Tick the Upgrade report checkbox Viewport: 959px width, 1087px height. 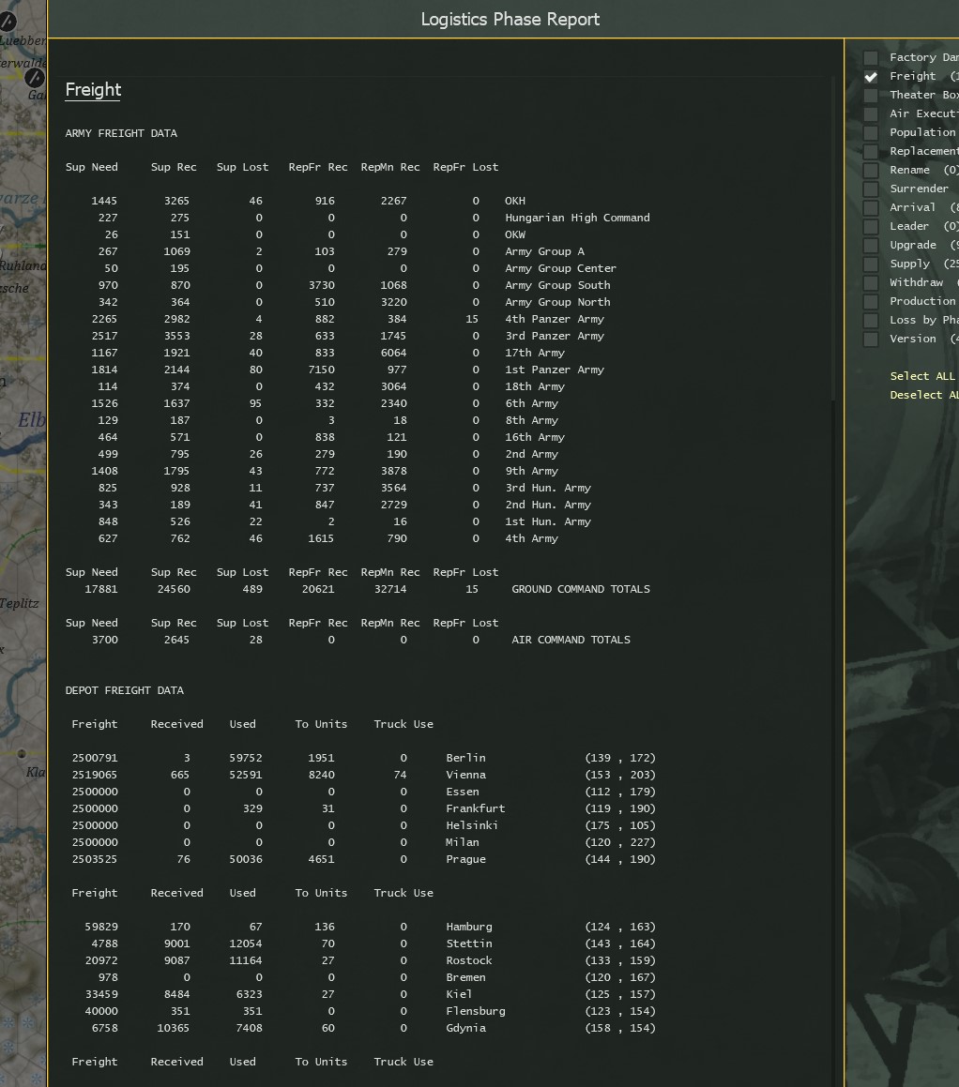click(x=871, y=245)
